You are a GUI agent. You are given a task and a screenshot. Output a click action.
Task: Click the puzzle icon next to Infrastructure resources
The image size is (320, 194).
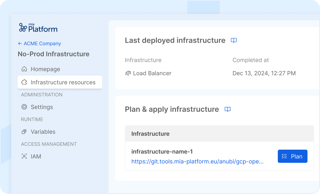pyautogui.click(x=24, y=82)
